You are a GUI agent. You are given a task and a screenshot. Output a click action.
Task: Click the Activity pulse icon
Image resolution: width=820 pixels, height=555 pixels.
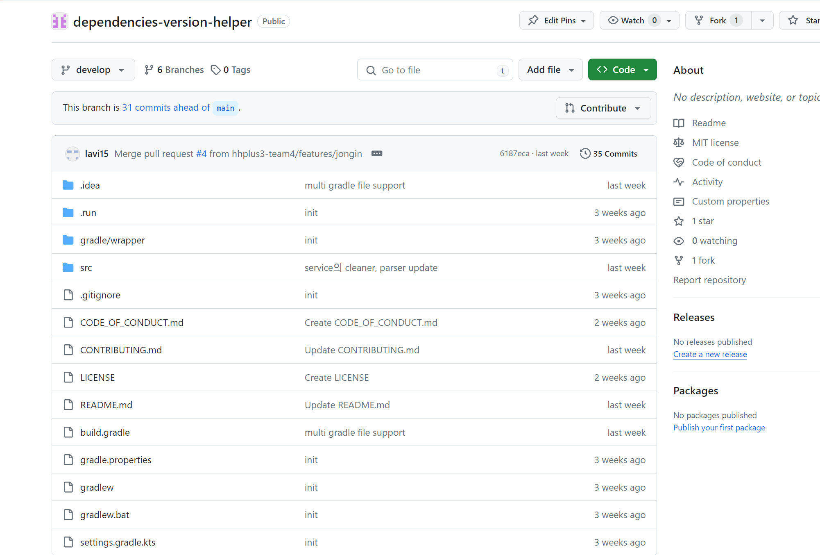point(679,182)
